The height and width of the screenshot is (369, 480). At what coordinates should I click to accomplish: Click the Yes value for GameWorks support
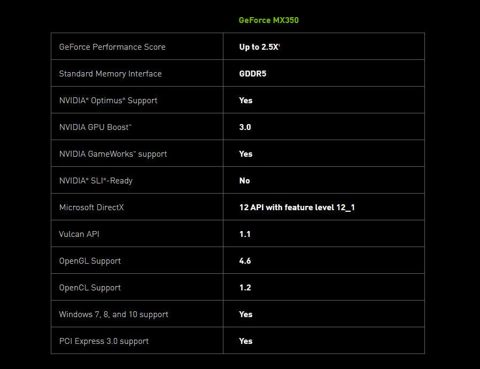pos(245,154)
